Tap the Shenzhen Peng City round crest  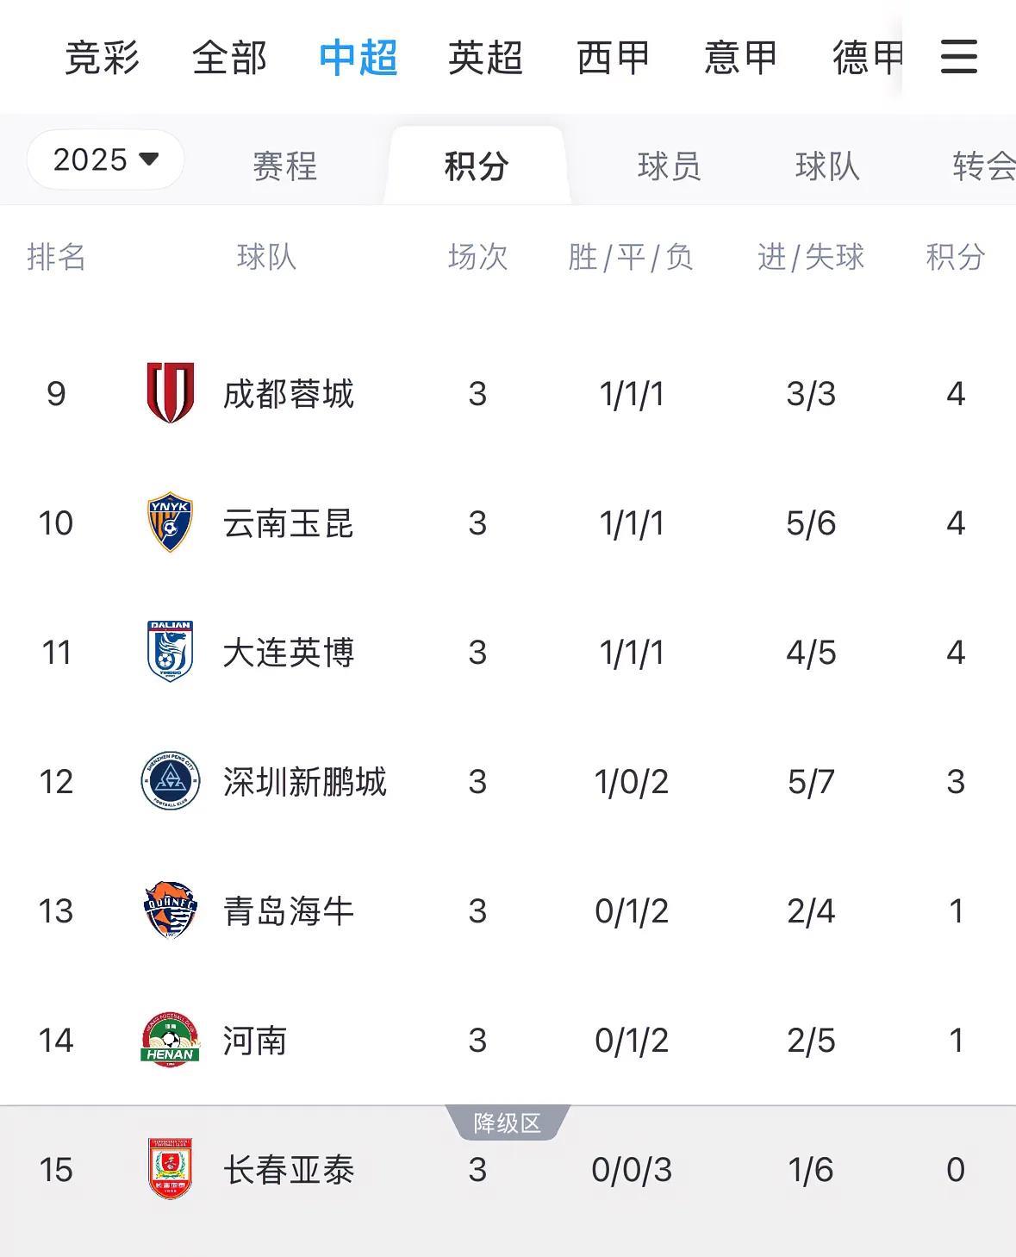pyautogui.click(x=170, y=781)
